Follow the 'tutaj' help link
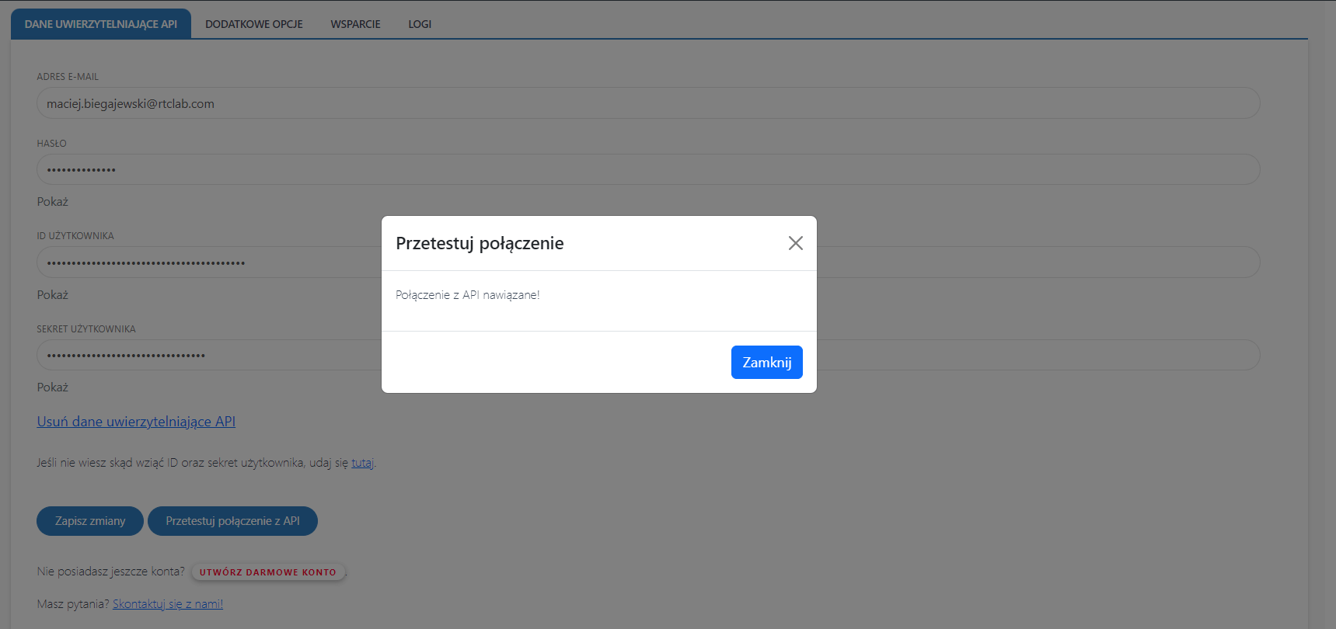 (362, 463)
